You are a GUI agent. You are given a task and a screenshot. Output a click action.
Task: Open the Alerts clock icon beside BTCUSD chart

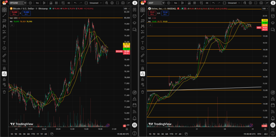pyautogui.click(x=135, y=16)
